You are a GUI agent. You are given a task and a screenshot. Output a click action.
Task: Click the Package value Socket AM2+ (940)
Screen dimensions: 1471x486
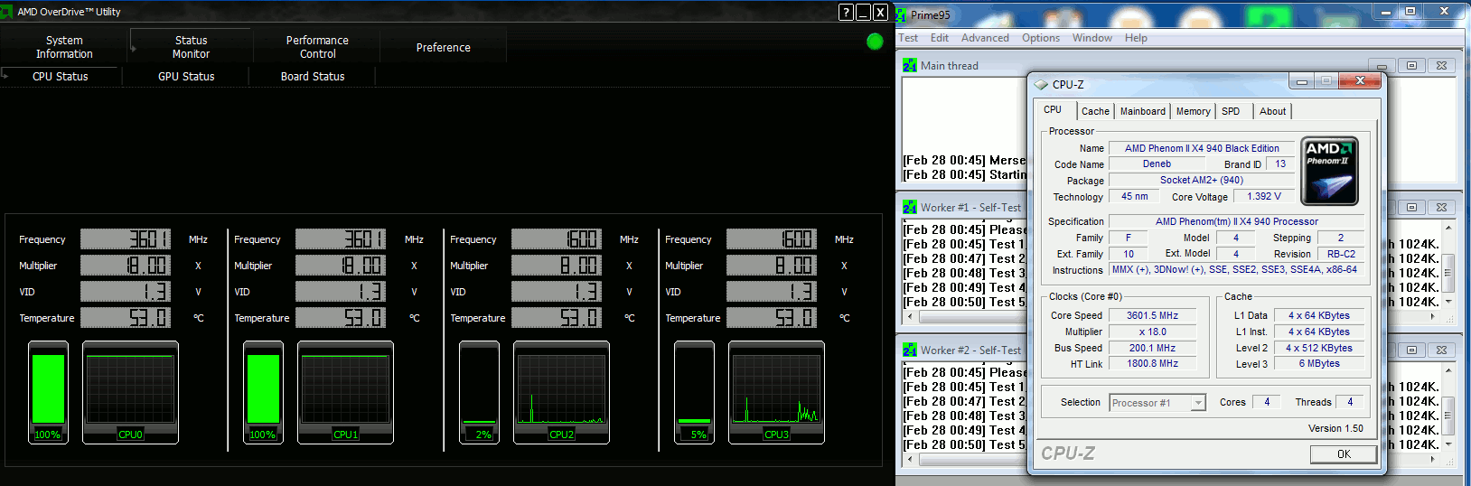point(1202,180)
